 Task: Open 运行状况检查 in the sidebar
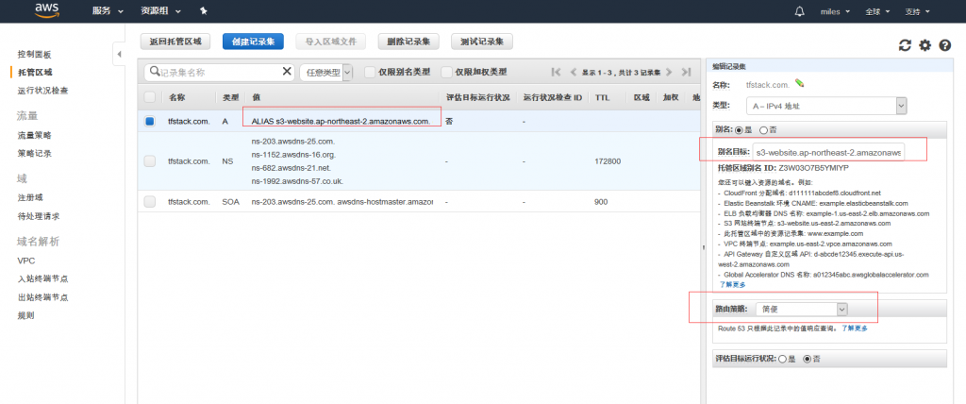tap(43, 91)
